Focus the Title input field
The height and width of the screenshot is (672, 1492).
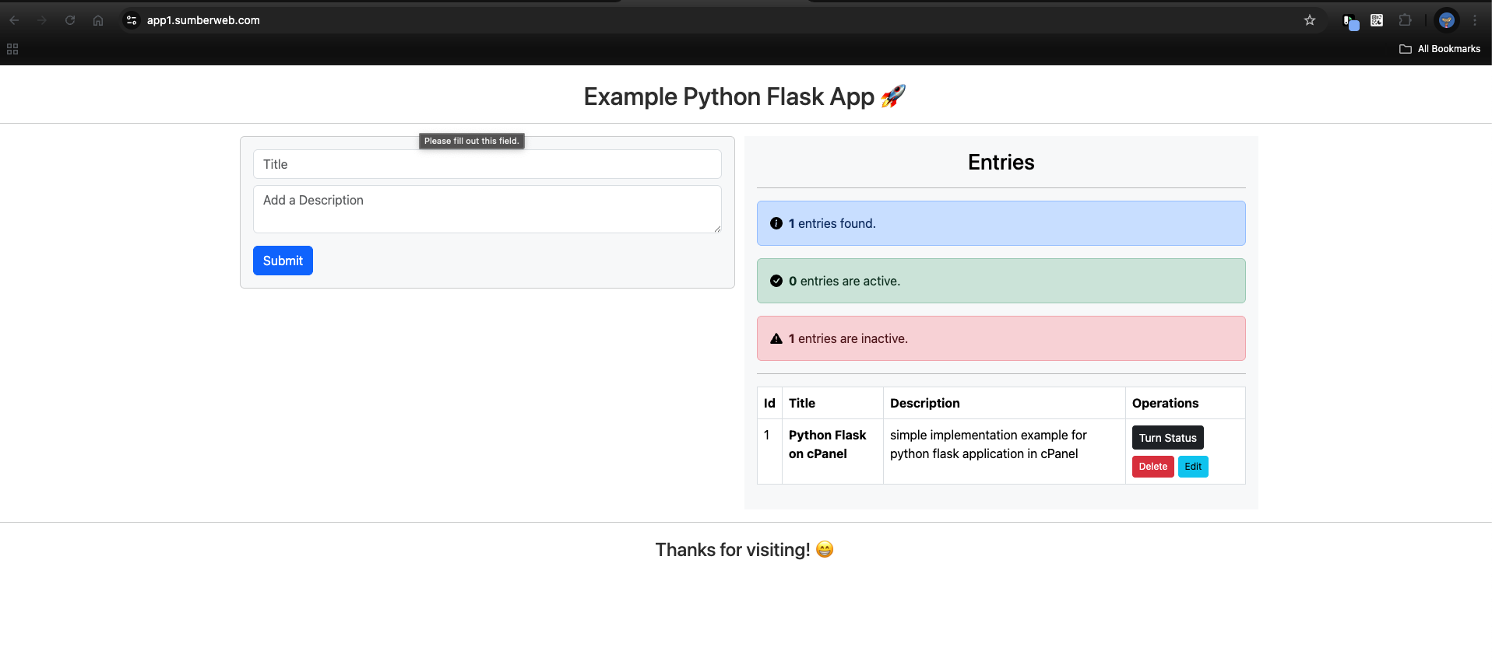pos(487,164)
